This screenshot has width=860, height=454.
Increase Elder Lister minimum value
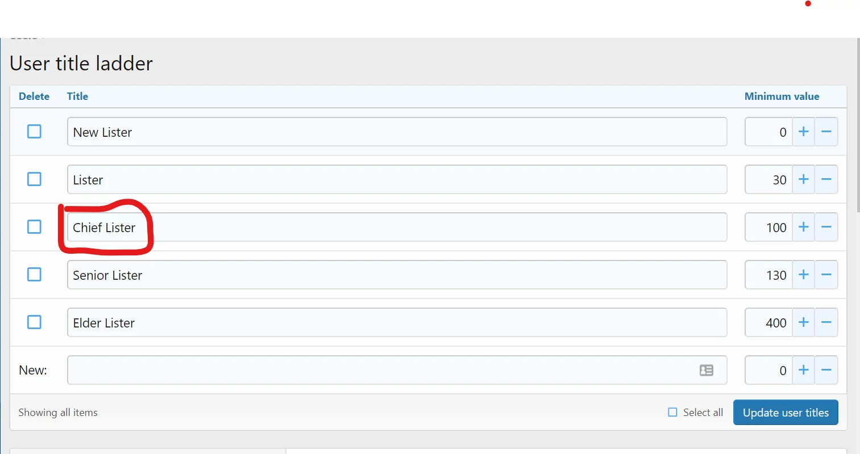pyautogui.click(x=803, y=322)
